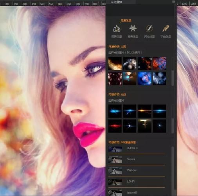Apply the X-Pro II filter
198x196 pixels.
[137, 149]
